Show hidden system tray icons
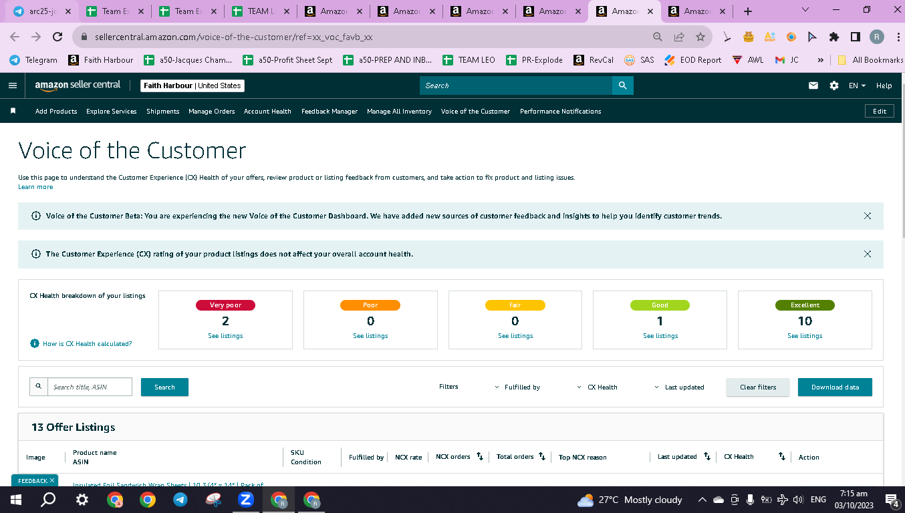 (x=702, y=500)
